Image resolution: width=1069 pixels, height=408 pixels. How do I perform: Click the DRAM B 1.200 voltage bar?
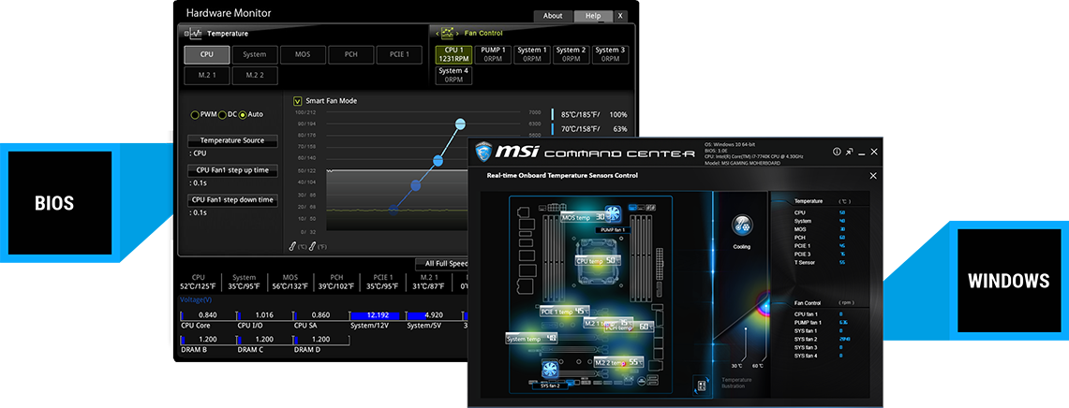pos(207,339)
